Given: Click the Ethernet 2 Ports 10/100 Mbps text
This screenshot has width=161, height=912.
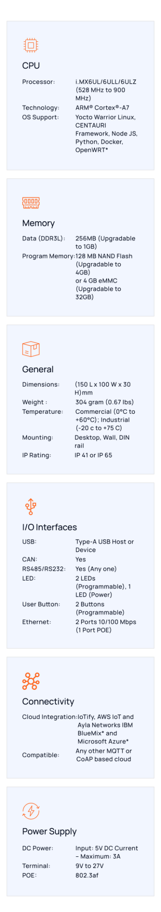Looking at the screenshot, I should click(106, 626).
